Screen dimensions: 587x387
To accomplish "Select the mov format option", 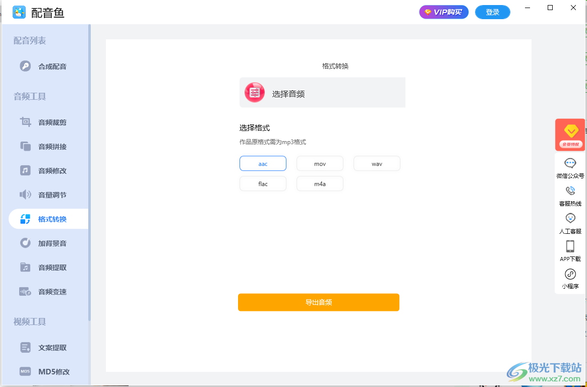I will coord(320,163).
